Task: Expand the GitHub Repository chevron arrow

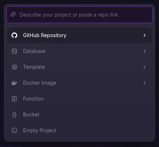Action: 145,35
